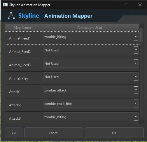Open dropdown arrow for Animal_Feed3 animation
This screenshot has width=147, height=142.
[x=136, y=63]
